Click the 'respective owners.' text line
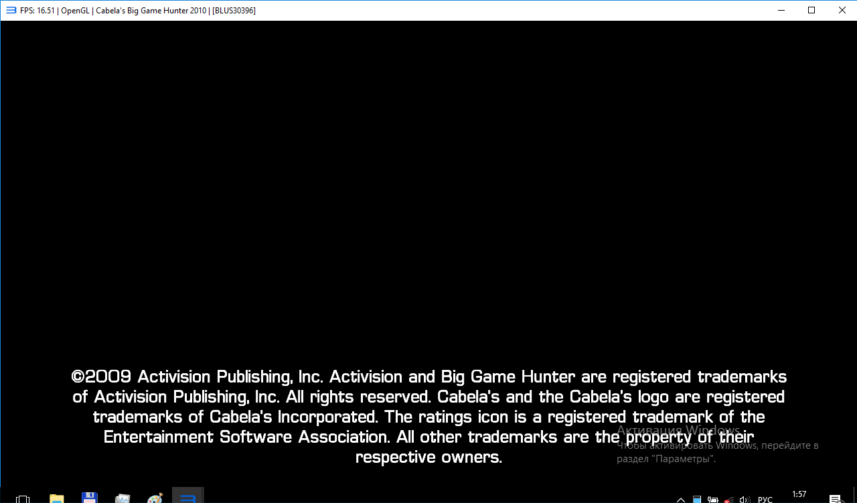Viewport: 857px width, 503px height. click(428, 458)
